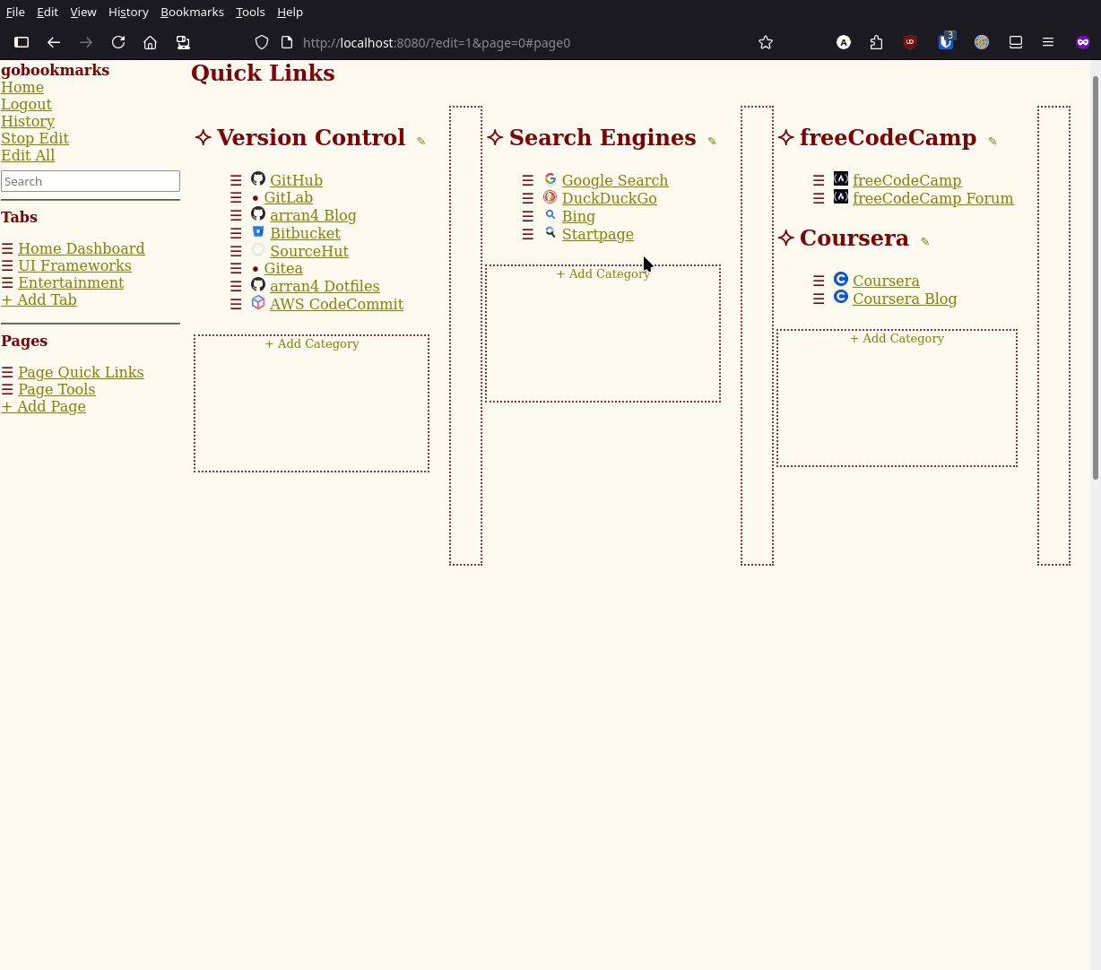Click the handle icon beside Page Tools
Viewport: 1101px width, 970px height.
(x=7, y=389)
